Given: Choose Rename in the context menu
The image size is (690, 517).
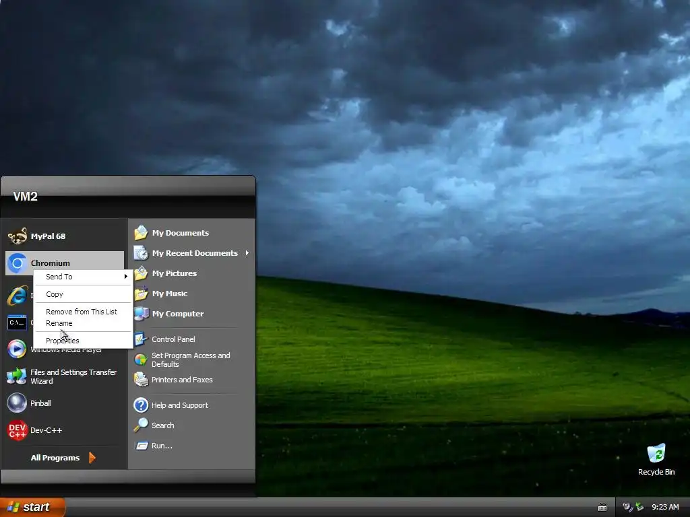Looking at the screenshot, I should [83, 323].
